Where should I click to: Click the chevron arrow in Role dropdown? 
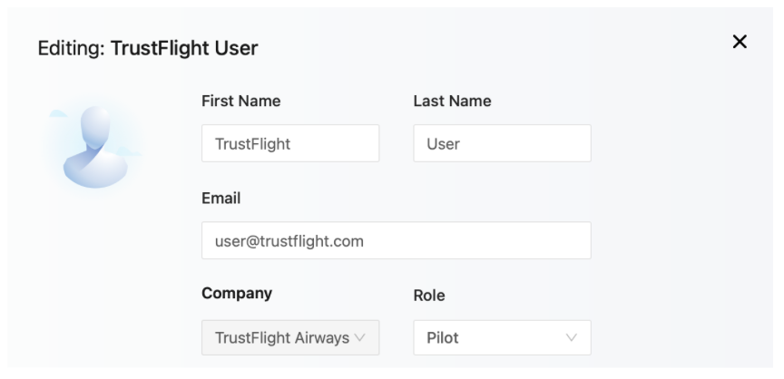pyautogui.click(x=572, y=338)
